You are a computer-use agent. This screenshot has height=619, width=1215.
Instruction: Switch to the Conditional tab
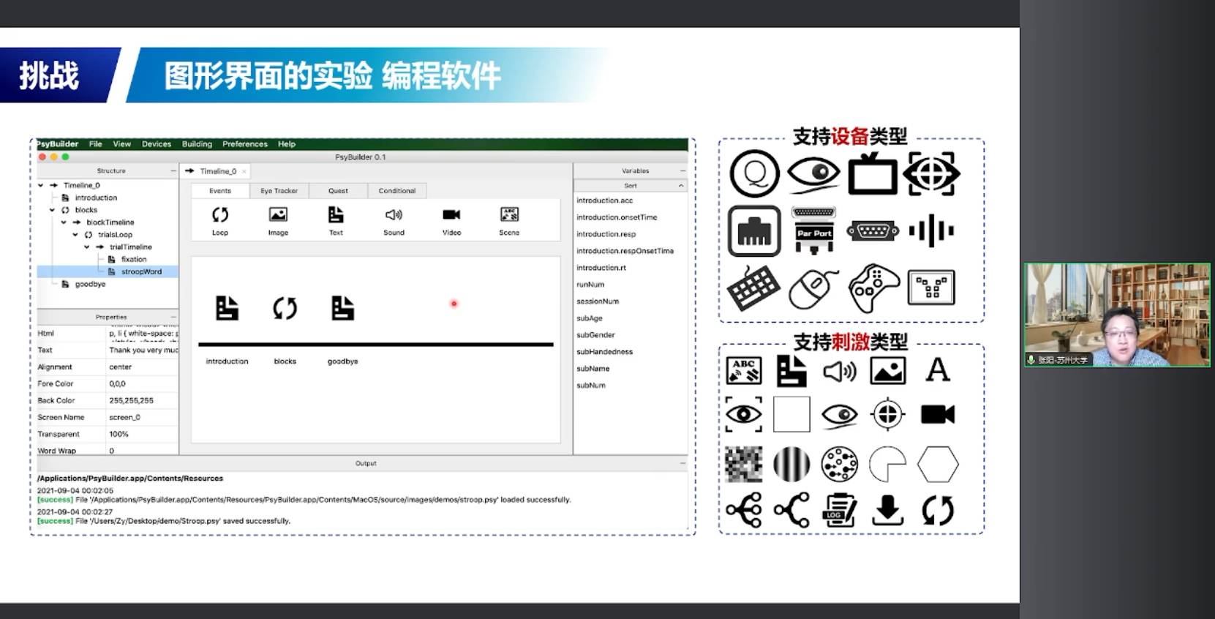point(396,191)
